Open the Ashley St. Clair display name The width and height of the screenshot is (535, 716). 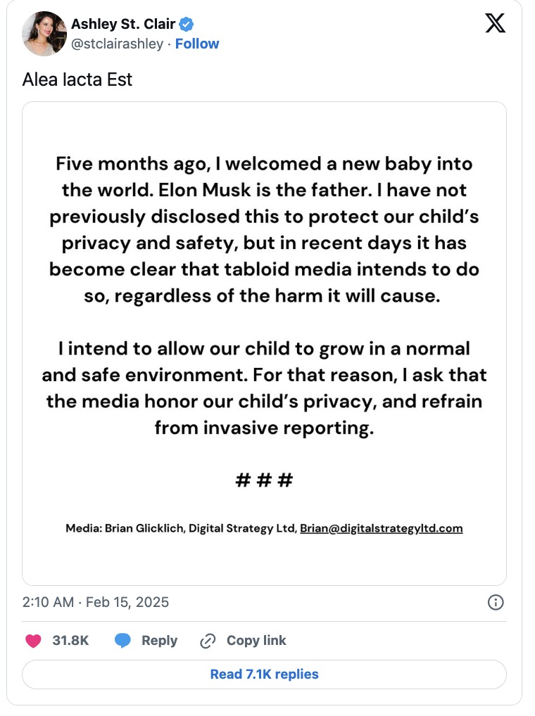123,25
